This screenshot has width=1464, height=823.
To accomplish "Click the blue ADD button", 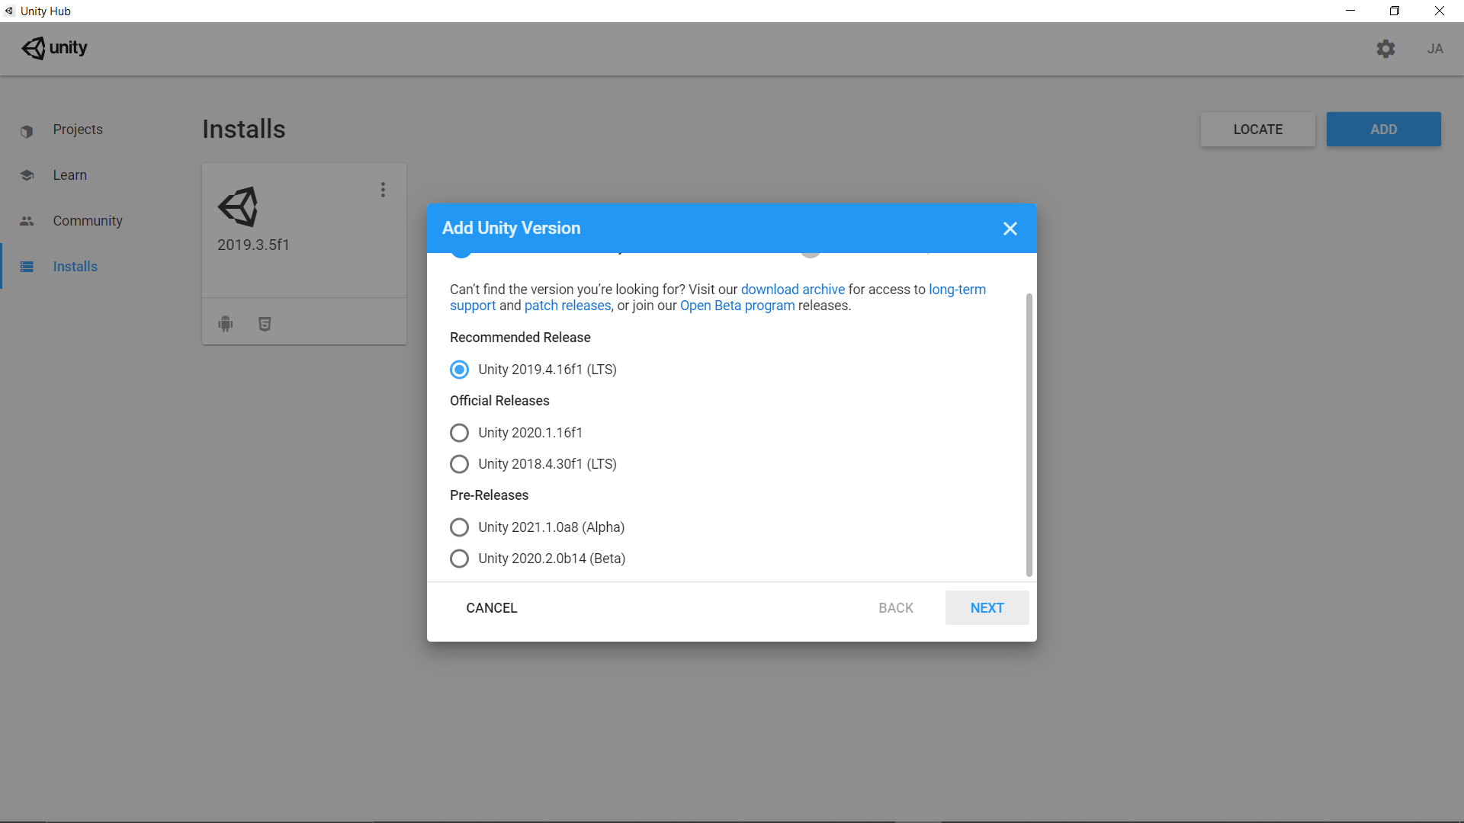I will pos(1383,130).
